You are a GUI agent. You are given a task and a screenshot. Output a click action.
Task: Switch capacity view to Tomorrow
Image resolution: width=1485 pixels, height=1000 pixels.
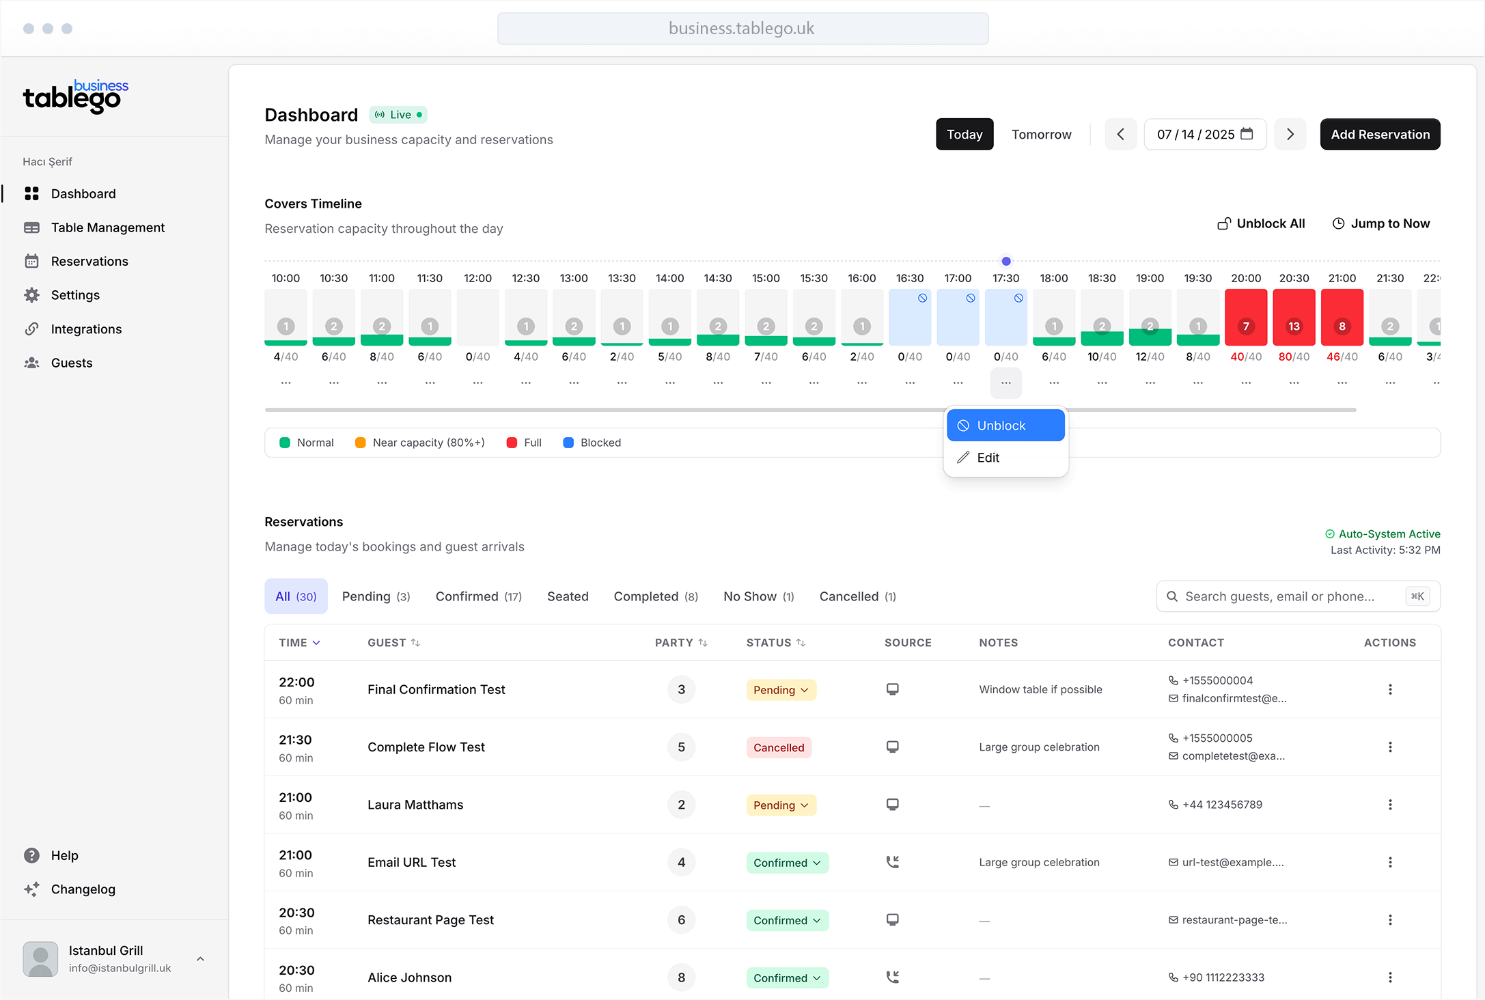coord(1041,134)
